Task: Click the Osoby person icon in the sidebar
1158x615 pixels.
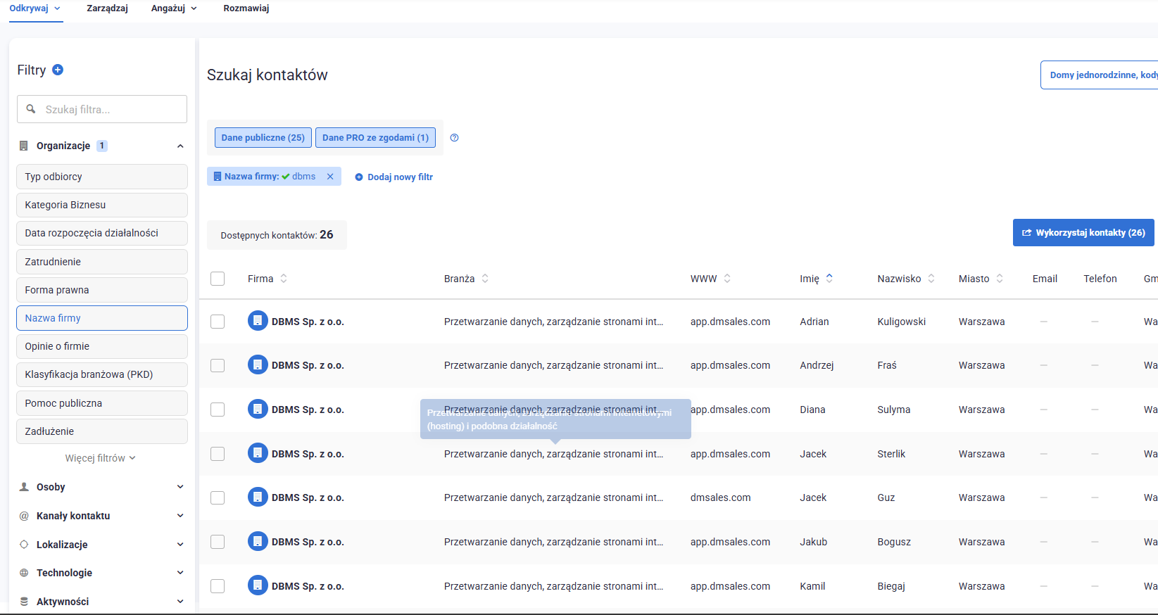Action: point(24,487)
